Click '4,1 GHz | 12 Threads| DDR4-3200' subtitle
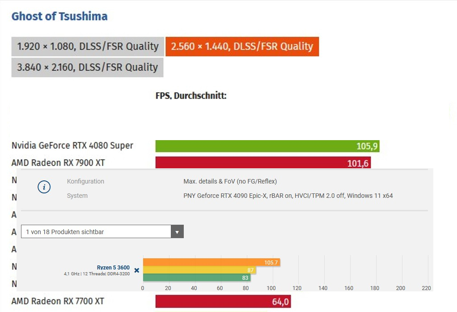Screen dimensions: 457x312 tap(97, 274)
